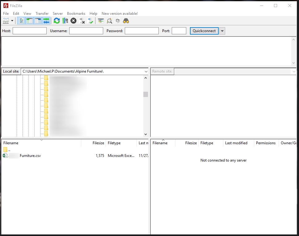Toggle remote directory tree display
The image size is (299, 236).
pyautogui.click(x=38, y=21)
